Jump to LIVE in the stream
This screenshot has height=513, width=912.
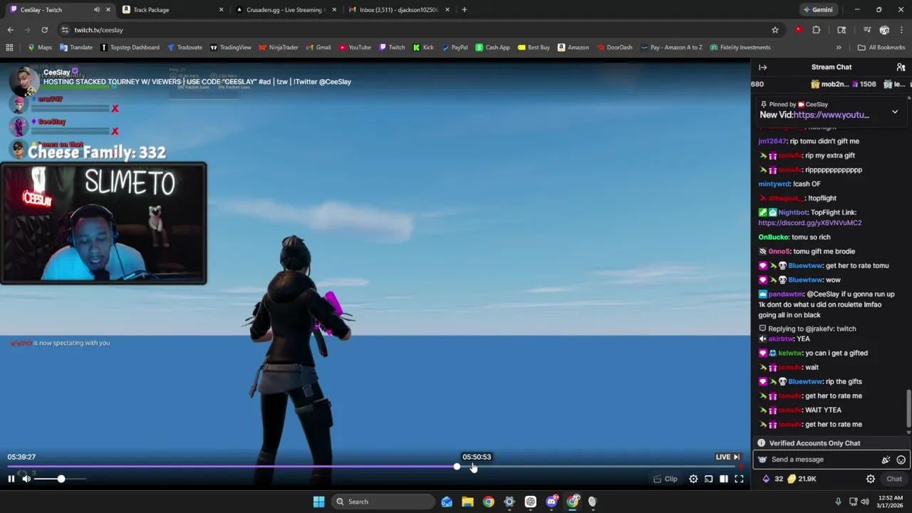click(x=728, y=457)
